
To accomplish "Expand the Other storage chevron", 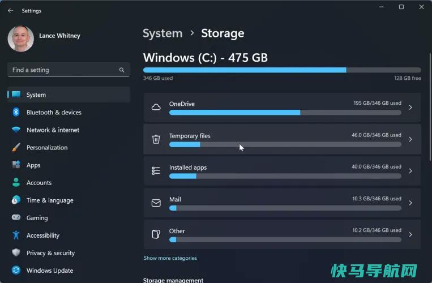I will [x=410, y=234].
